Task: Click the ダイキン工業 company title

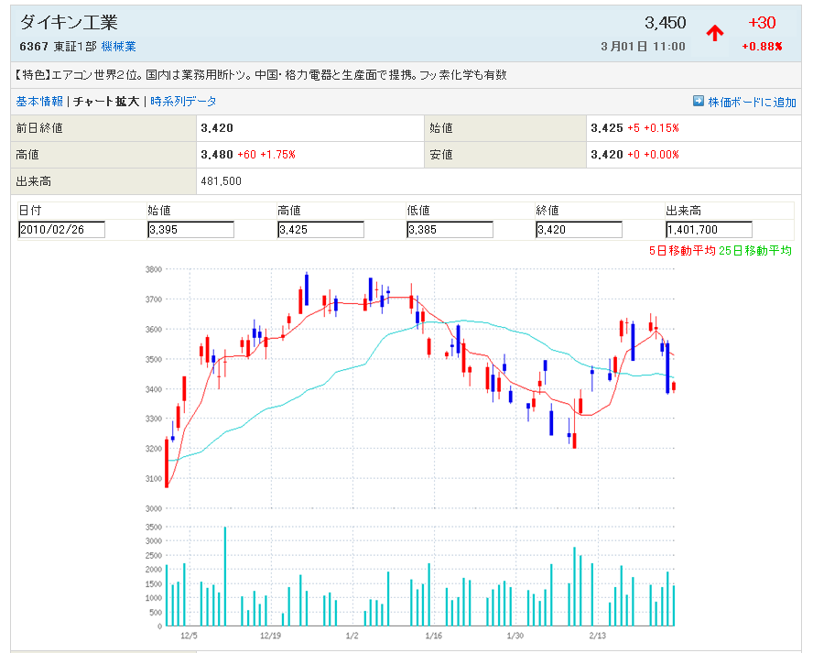Action: (69, 22)
